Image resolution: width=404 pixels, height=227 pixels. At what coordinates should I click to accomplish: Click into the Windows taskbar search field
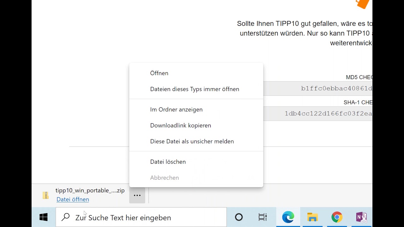[x=141, y=217]
